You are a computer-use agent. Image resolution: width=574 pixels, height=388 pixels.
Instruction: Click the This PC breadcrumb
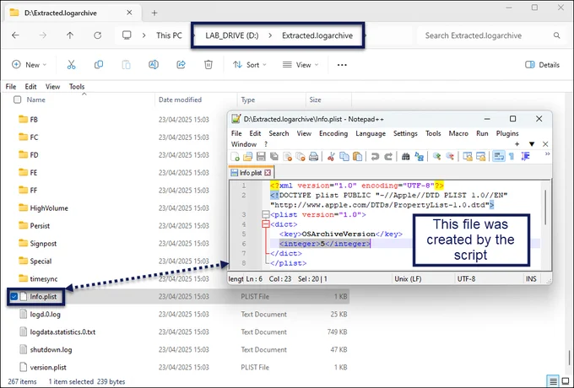[x=169, y=35]
